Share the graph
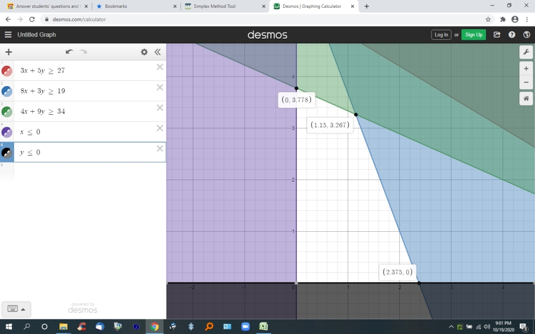This screenshot has width=535, height=334. (x=497, y=35)
